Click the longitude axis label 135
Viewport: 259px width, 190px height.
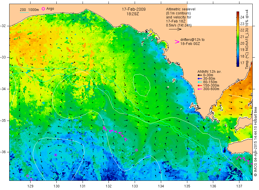click(x=187, y=186)
